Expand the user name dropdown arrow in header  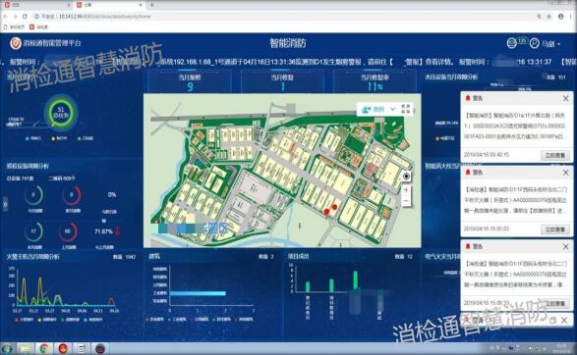[559, 44]
